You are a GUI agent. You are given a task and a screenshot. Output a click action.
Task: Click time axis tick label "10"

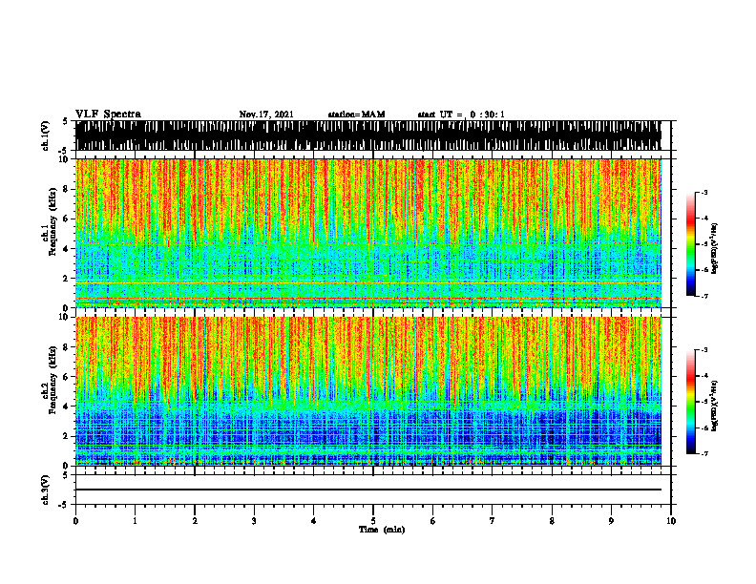(671, 521)
